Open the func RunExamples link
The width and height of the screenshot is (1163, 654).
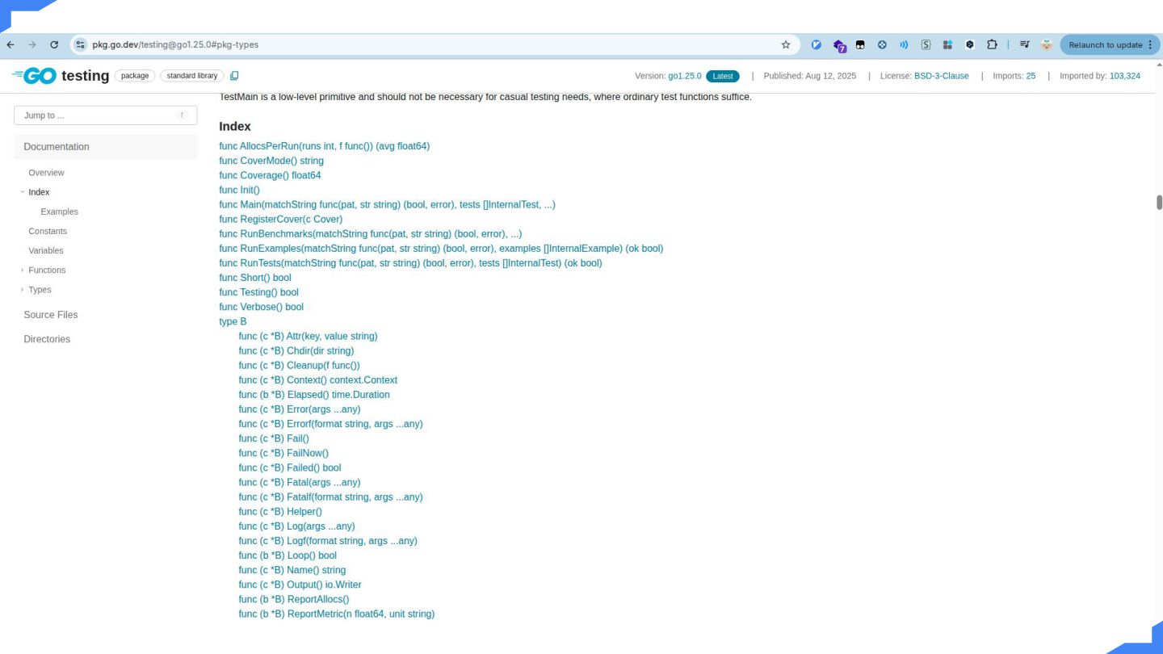coord(441,248)
